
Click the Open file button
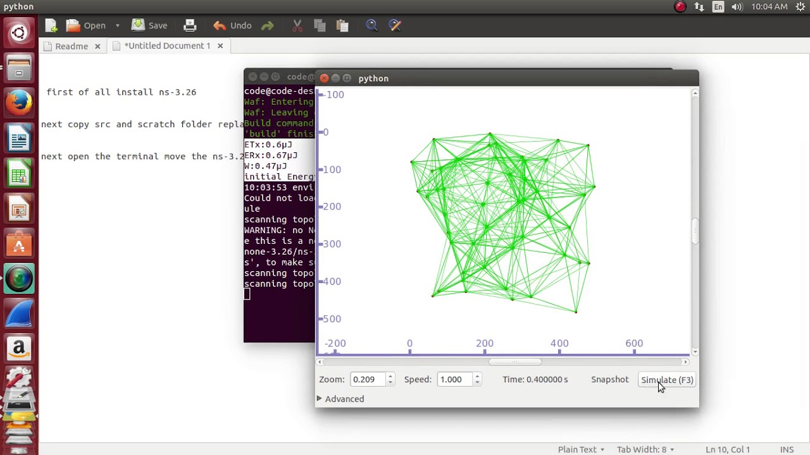(87, 25)
